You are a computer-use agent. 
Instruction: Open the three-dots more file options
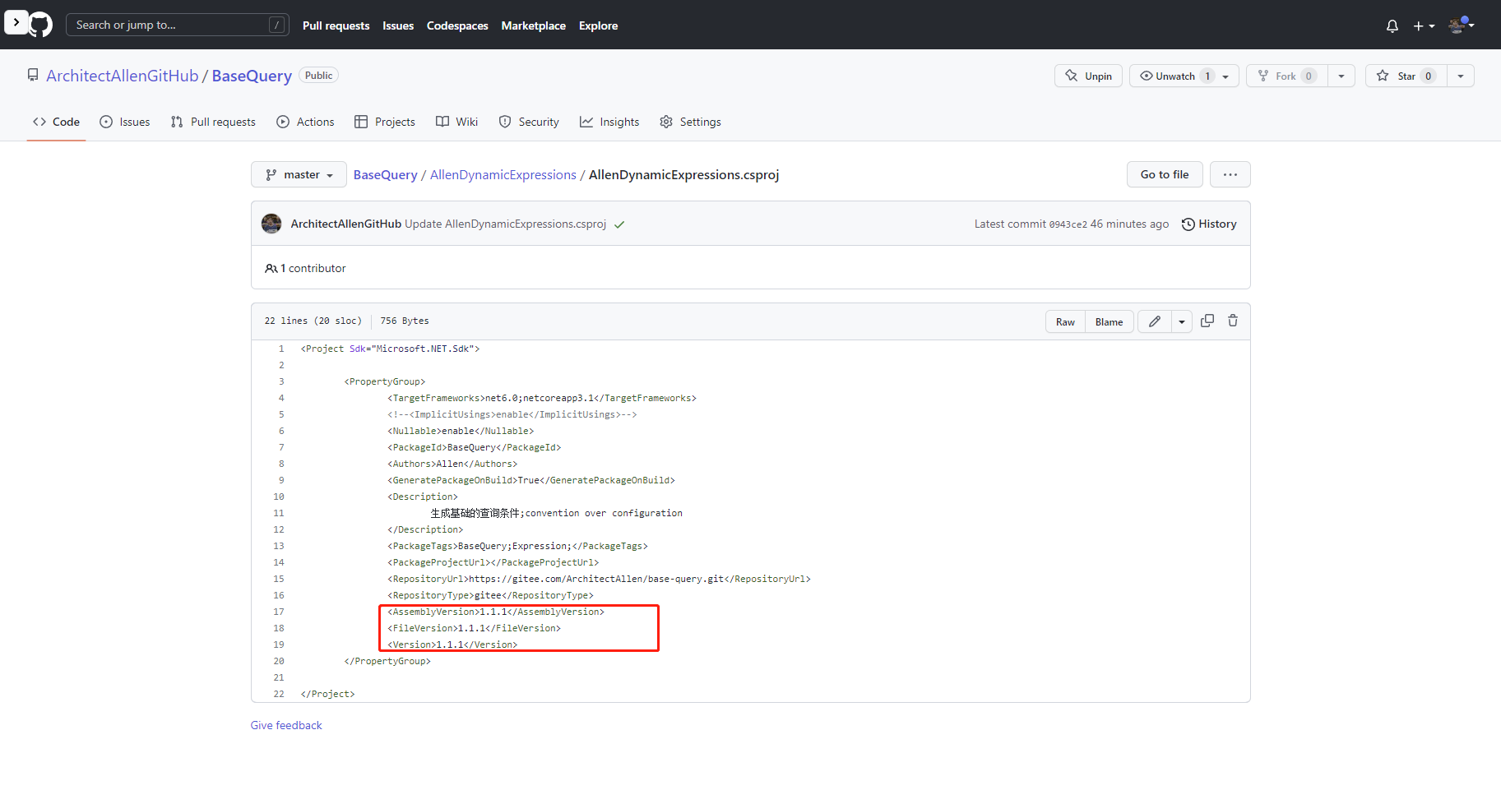1230,174
